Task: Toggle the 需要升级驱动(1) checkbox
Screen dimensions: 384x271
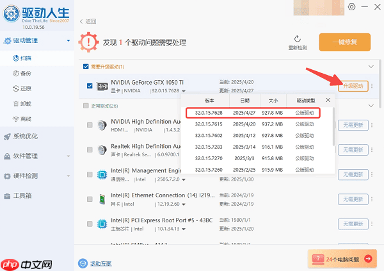Action: 86,67
